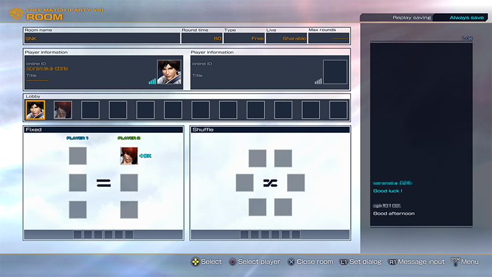The width and height of the screenshot is (492, 277).
Task: Select the Fixed team panel header
Action: 104,130
